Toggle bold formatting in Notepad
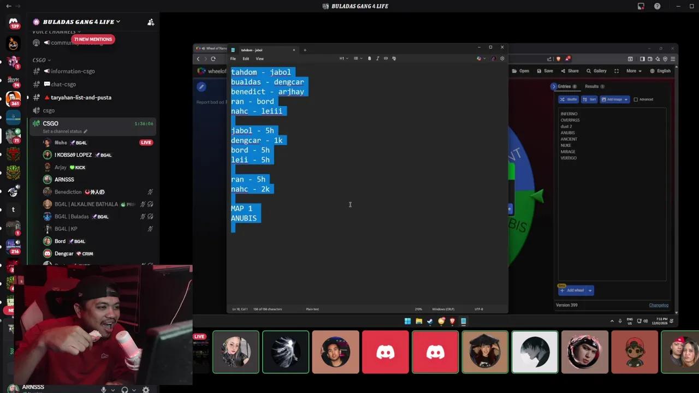Image resolution: width=699 pixels, height=393 pixels. pyautogui.click(x=369, y=58)
